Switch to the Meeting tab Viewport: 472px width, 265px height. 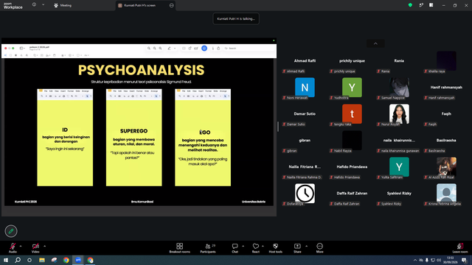click(x=63, y=5)
